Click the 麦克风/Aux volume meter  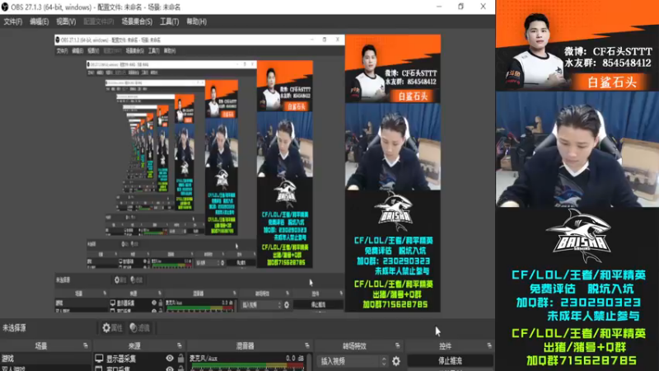(247, 366)
